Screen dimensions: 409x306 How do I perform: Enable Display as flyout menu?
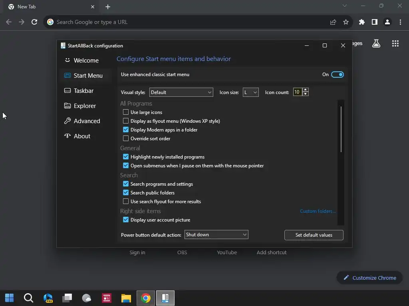click(126, 121)
